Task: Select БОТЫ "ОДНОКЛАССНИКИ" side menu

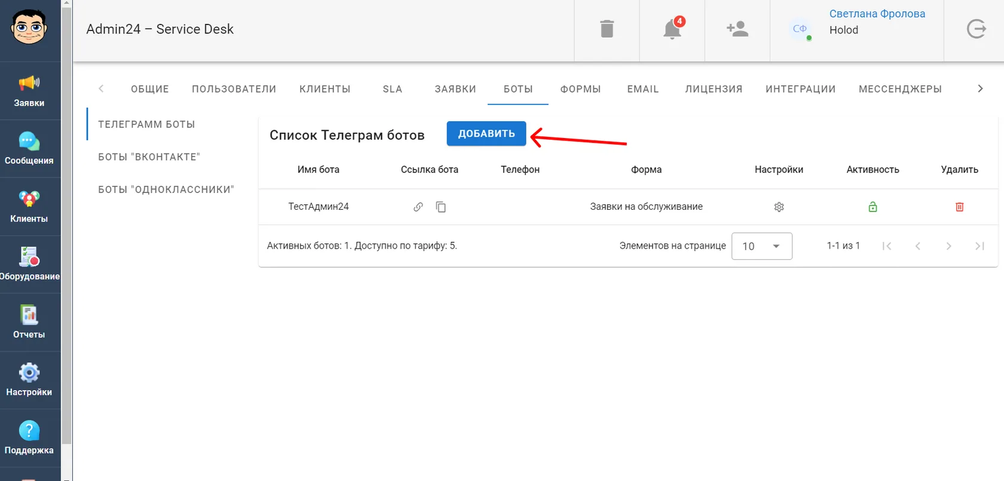Action: [x=166, y=189]
